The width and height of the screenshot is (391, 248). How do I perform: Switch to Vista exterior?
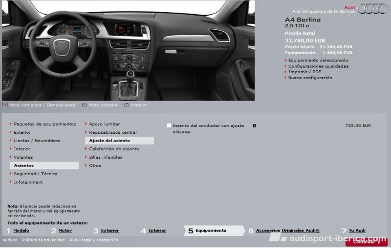click(x=103, y=105)
